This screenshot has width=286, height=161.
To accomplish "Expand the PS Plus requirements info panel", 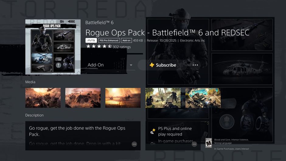I will [x=194, y=144].
